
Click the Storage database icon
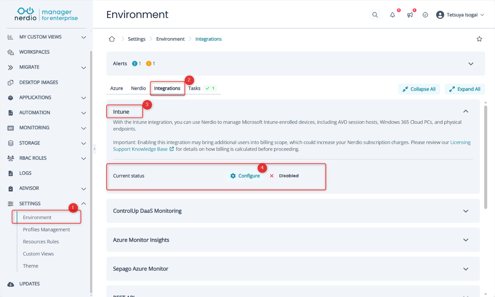(x=11, y=143)
